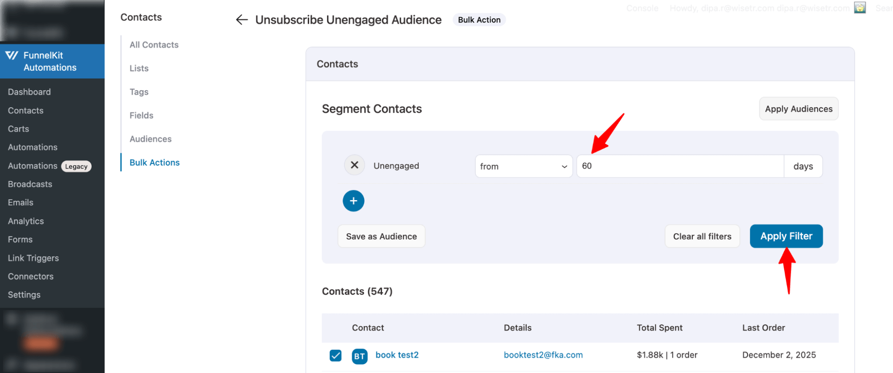Click the 'Contacts (547)' count heading
The height and width of the screenshot is (373, 893).
[357, 291]
